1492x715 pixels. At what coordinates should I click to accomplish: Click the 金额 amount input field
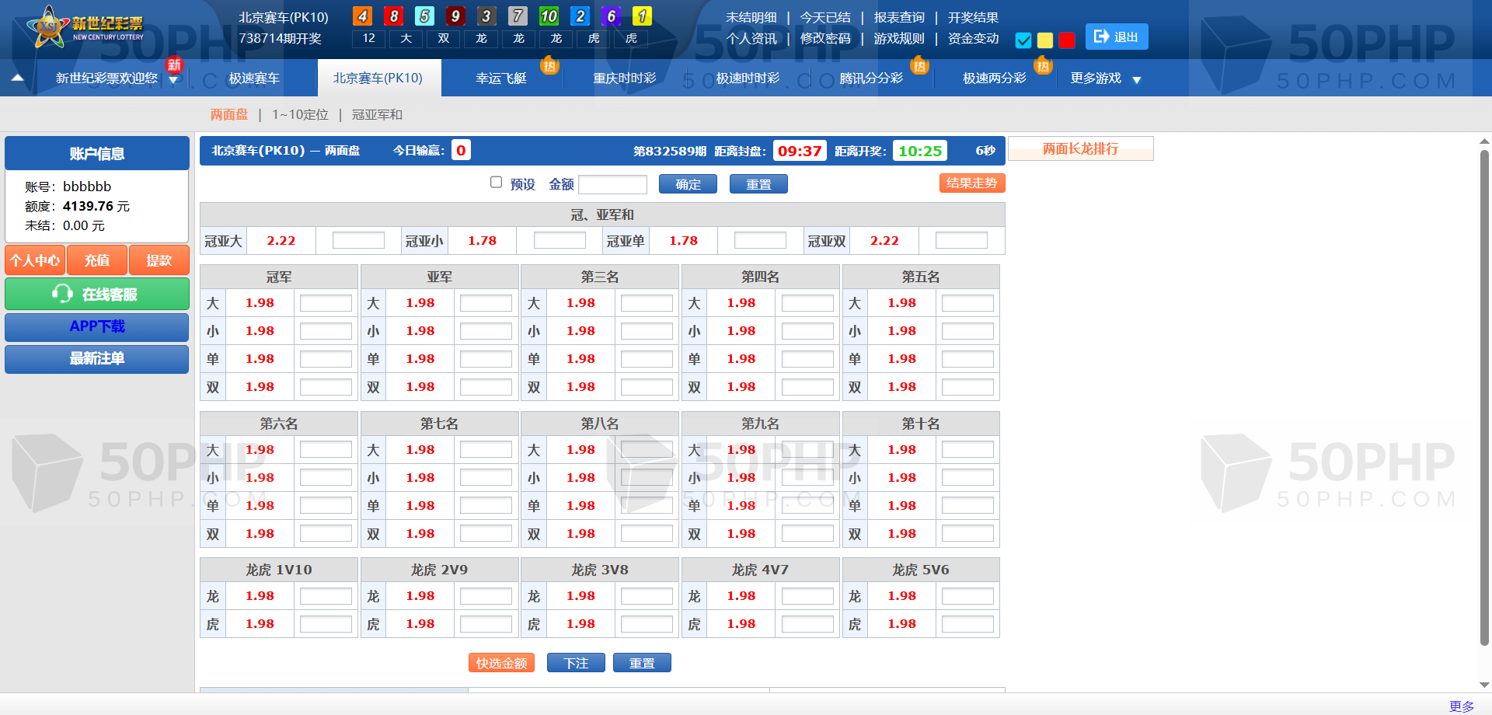[612, 184]
